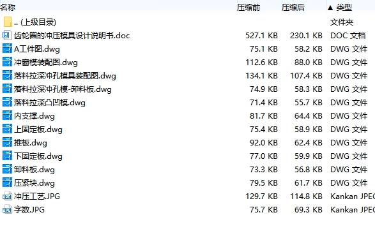Click the 59.9 KB compressed size value

coord(309,156)
